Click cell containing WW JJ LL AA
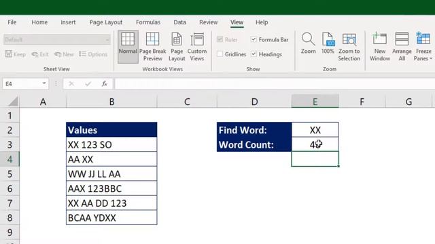435x244 pixels. point(111,174)
